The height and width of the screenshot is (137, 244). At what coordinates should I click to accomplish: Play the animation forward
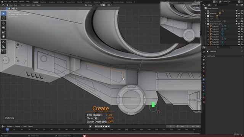point(103,126)
